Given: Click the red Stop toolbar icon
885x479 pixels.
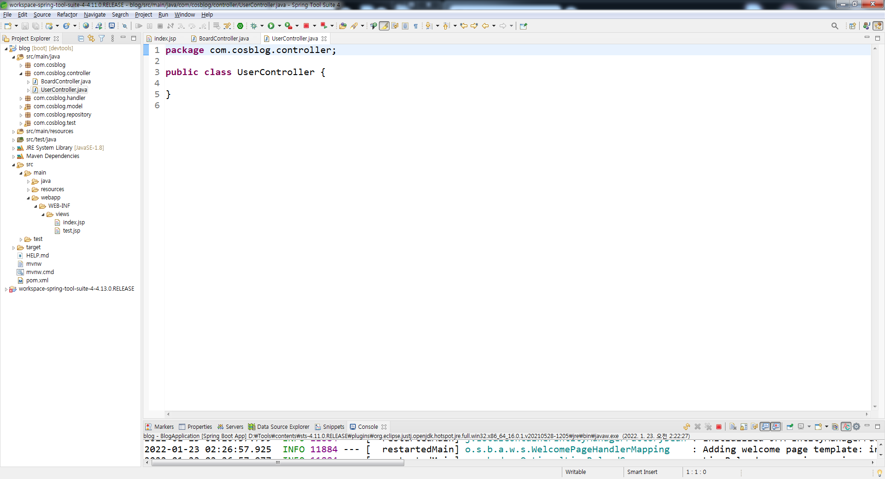Looking at the screenshot, I should [x=306, y=26].
